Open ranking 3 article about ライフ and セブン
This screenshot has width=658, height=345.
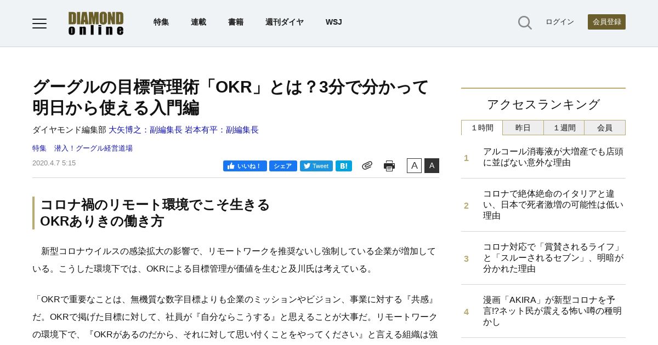(x=553, y=258)
